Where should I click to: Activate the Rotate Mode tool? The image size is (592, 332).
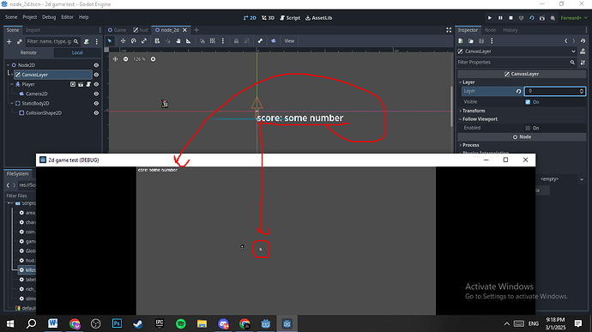click(x=134, y=41)
